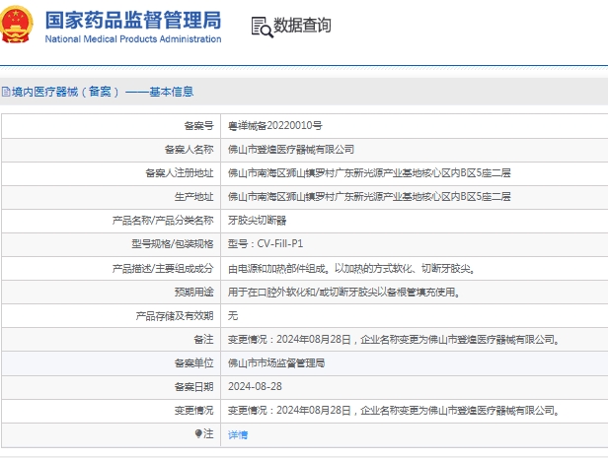The image size is (608, 458).
Task: Click the 产品描述/主要组成成分 label
Action: (x=163, y=269)
